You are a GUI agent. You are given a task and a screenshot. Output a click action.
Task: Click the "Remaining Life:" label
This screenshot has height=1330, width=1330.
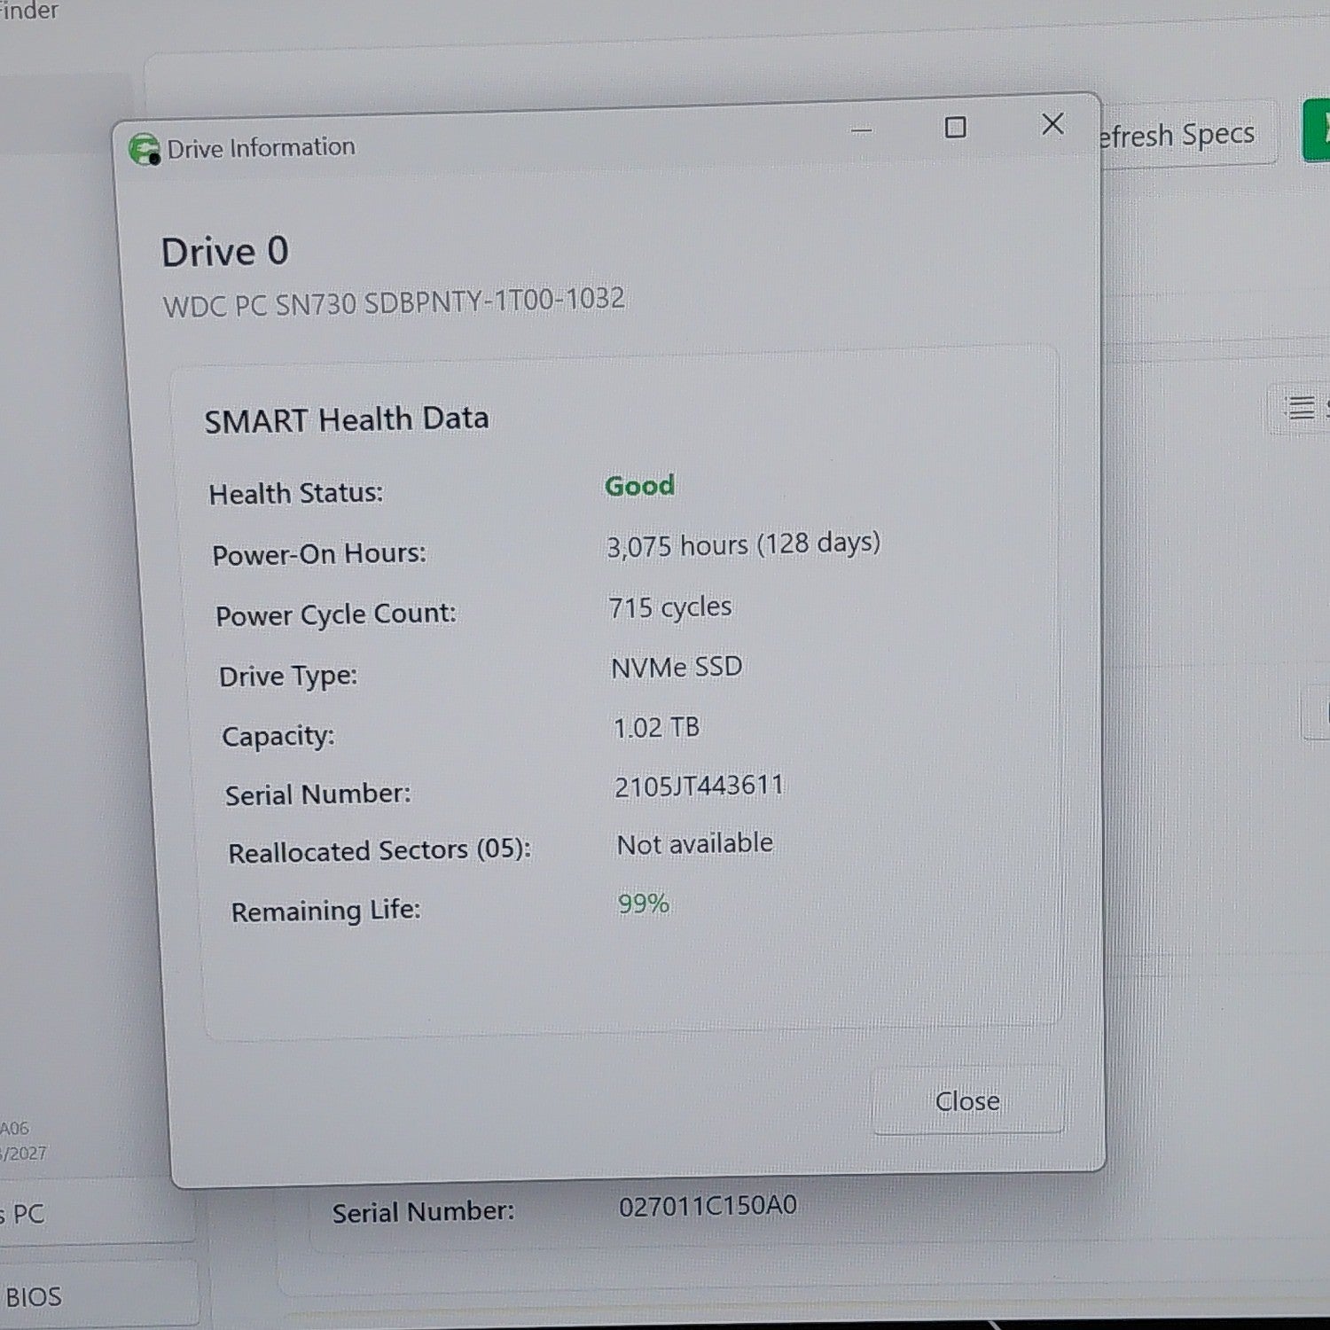tap(325, 911)
